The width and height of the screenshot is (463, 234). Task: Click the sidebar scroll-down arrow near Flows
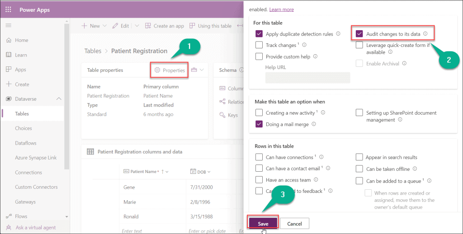[67, 216]
